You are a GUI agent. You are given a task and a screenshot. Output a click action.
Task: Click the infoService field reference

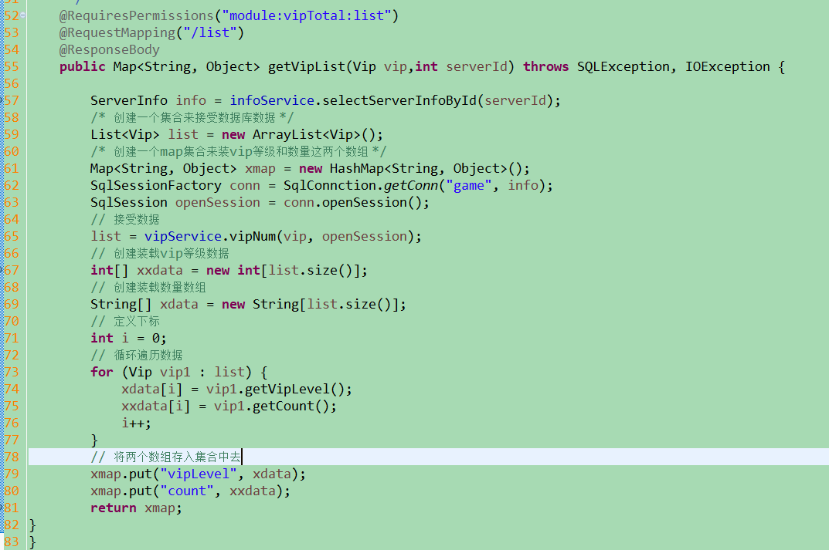click(272, 100)
